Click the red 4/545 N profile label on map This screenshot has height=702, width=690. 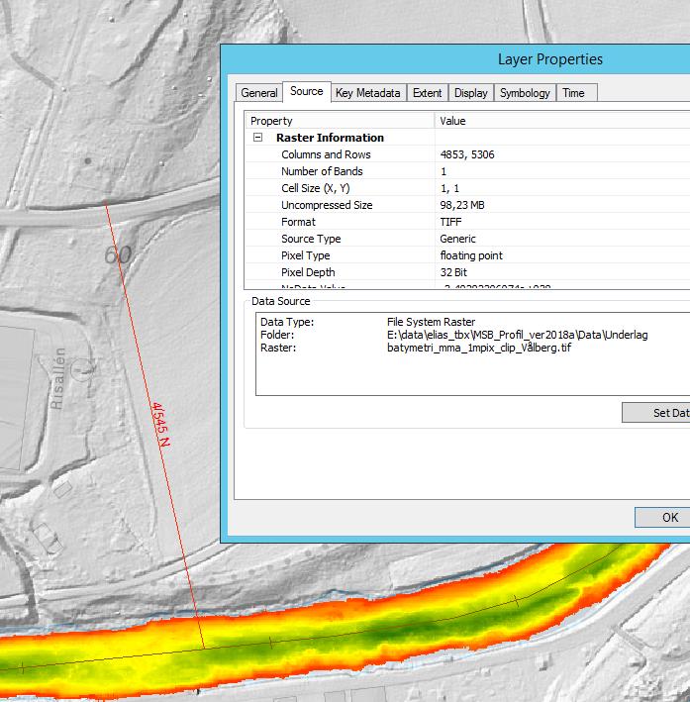[x=159, y=425]
